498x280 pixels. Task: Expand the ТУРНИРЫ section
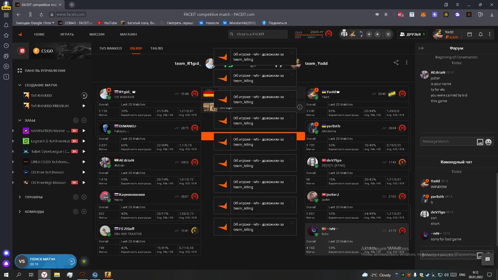click(x=20, y=197)
